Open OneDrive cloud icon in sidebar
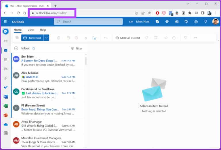Image resolution: width=221 pixels, height=150 pixels. click(6, 124)
